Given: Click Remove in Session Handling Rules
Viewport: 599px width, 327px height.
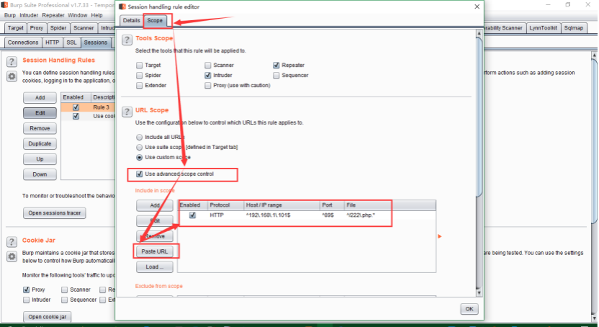Looking at the screenshot, I should [40, 128].
